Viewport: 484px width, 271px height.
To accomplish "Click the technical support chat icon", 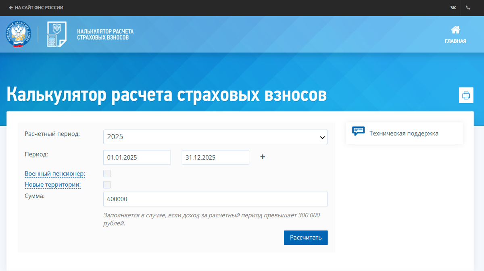I will 358,131.
